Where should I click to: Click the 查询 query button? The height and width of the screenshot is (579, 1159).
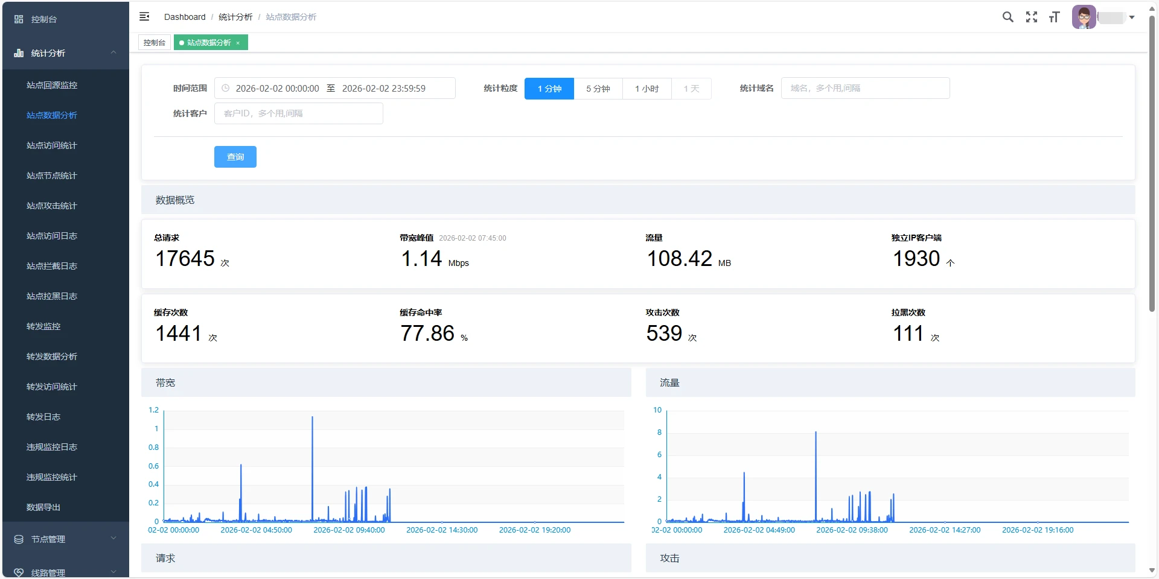pyautogui.click(x=235, y=157)
